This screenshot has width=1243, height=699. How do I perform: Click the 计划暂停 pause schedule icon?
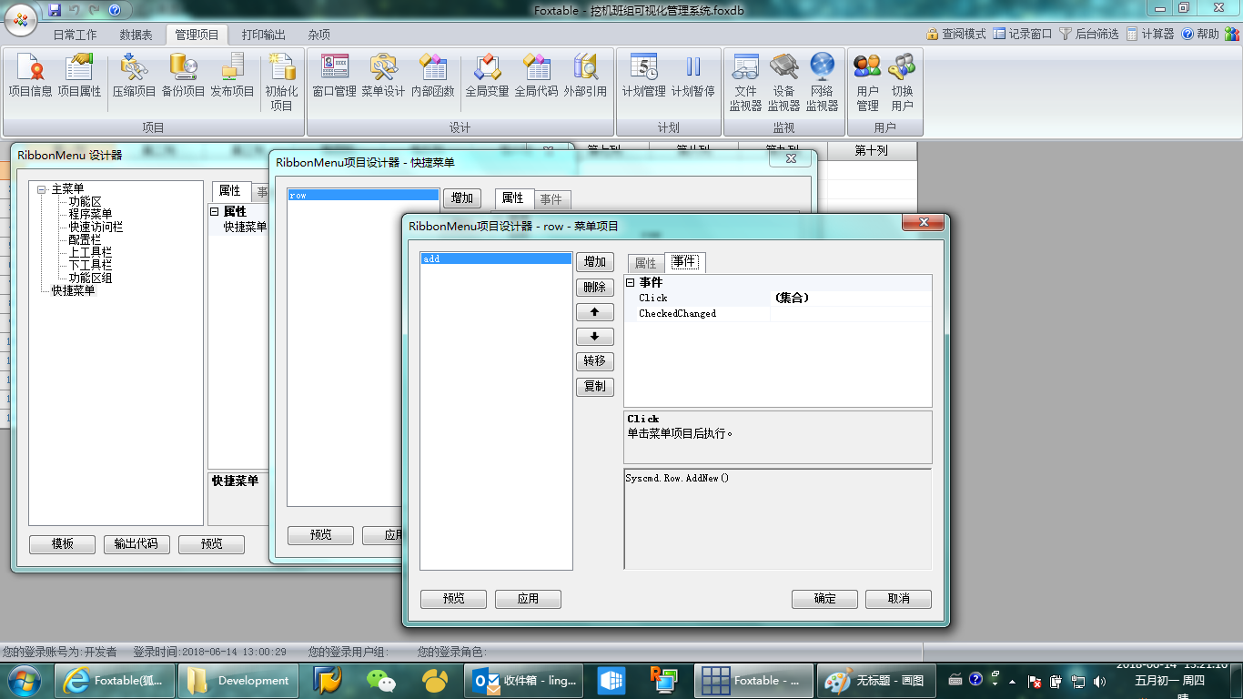692,76
